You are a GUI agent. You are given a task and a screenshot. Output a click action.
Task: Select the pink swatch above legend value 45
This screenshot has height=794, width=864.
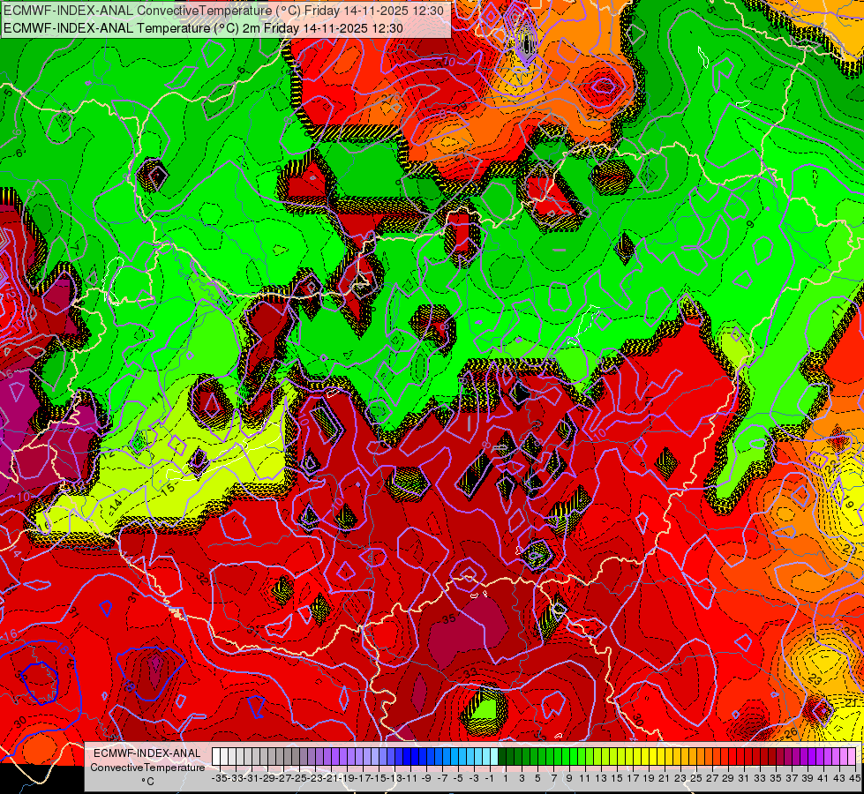tap(852, 756)
